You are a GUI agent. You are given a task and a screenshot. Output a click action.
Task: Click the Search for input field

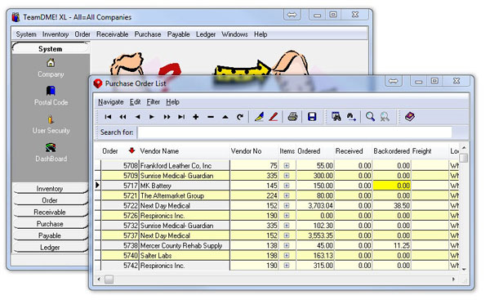pyautogui.click(x=295, y=132)
